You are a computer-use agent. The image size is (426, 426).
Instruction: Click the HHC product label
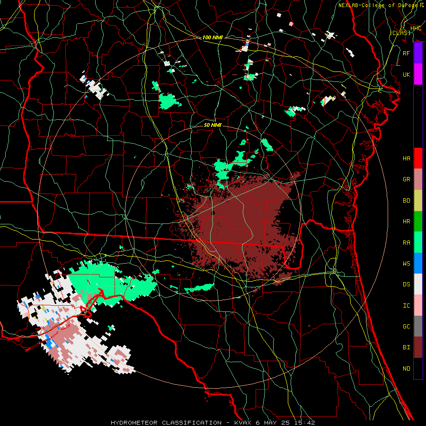[416, 28]
